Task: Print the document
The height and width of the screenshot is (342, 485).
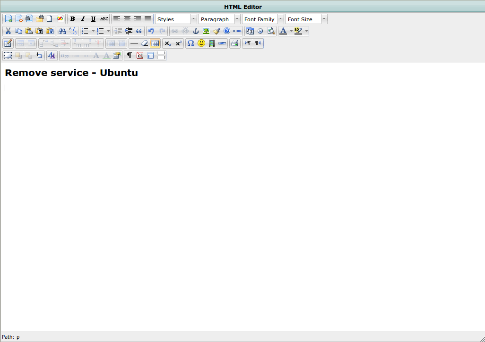Action: pyautogui.click(x=235, y=43)
